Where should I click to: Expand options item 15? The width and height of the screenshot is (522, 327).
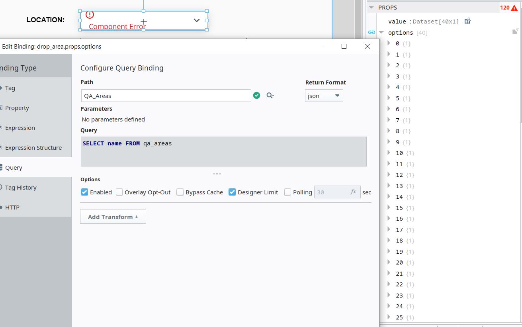click(x=389, y=208)
